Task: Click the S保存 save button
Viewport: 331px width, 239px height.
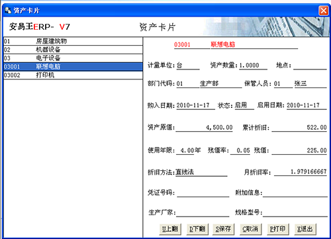Action: click(x=223, y=229)
